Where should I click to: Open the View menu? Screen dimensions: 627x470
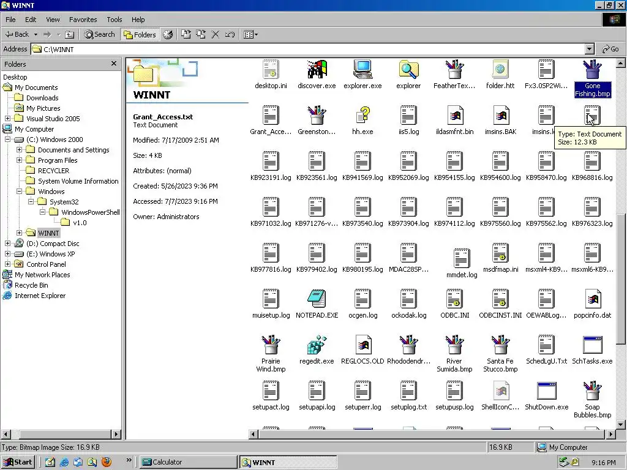pos(53,20)
